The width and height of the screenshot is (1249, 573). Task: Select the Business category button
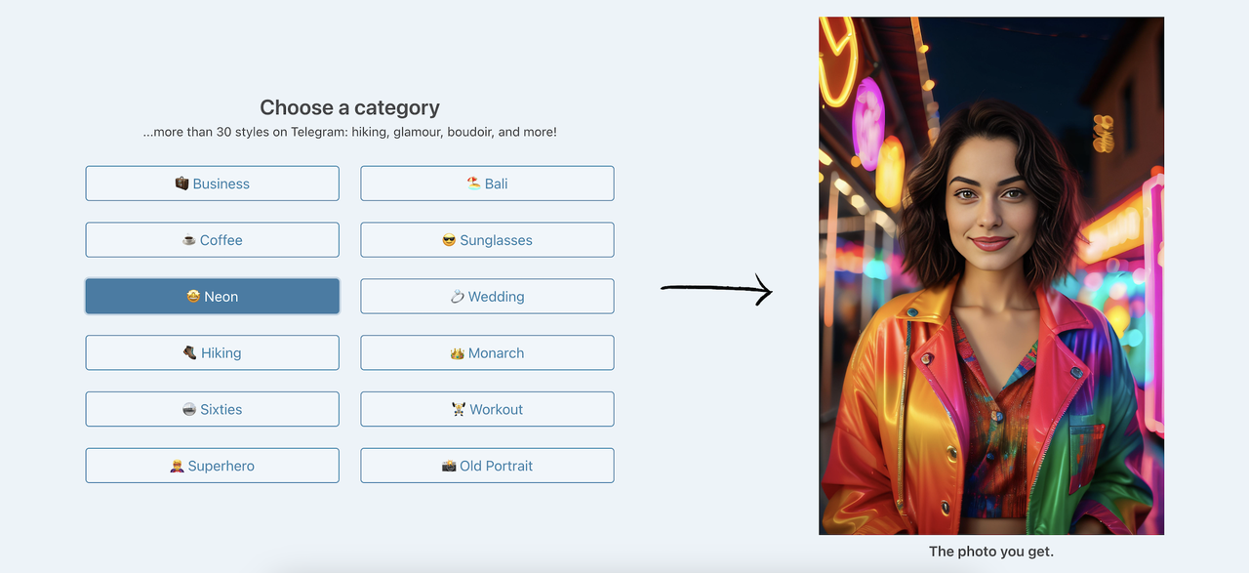click(x=213, y=184)
